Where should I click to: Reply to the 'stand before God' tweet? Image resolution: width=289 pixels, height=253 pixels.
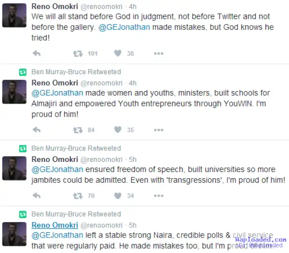(36, 53)
